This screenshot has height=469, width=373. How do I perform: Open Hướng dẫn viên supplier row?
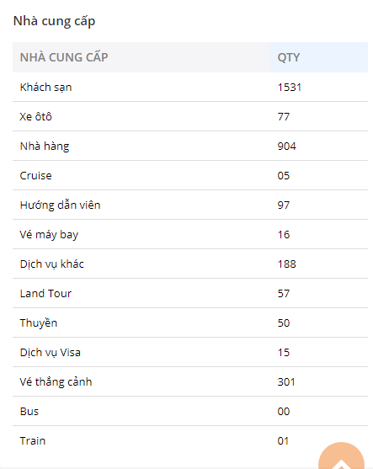[190, 205]
